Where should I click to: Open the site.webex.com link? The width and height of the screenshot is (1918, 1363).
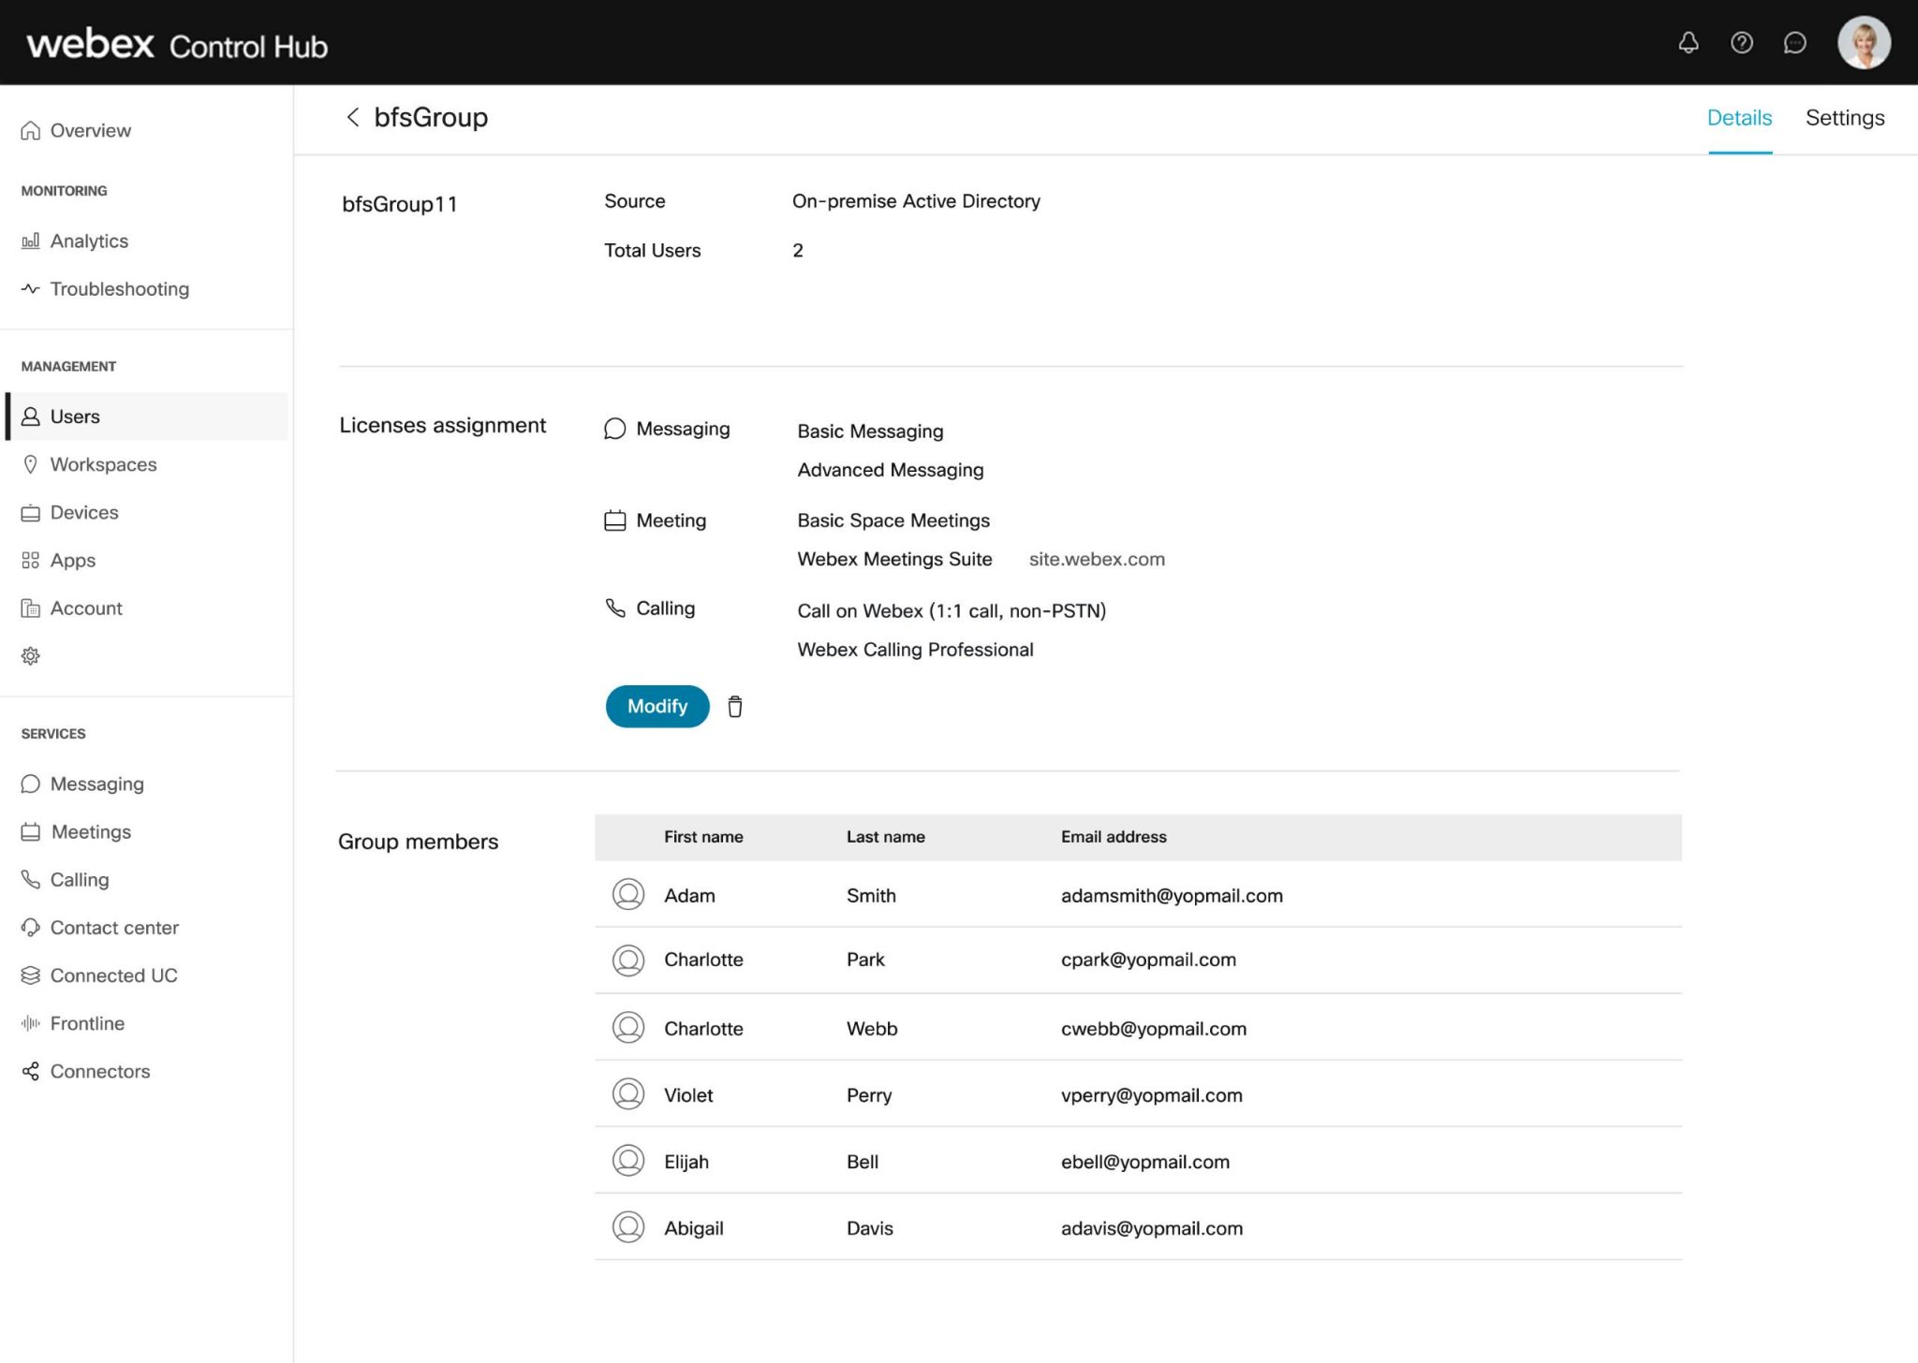(x=1096, y=559)
